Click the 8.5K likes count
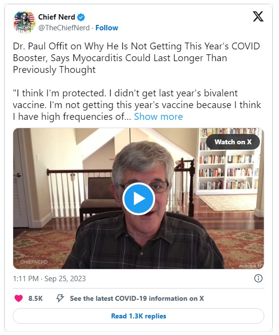 click(x=36, y=298)
